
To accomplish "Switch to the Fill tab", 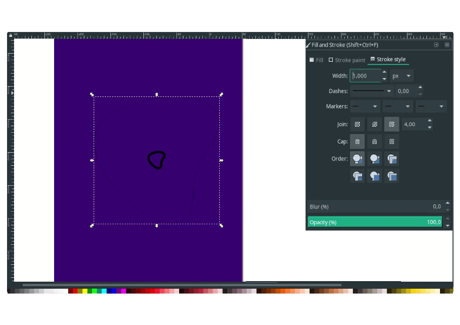I will coord(316,60).
